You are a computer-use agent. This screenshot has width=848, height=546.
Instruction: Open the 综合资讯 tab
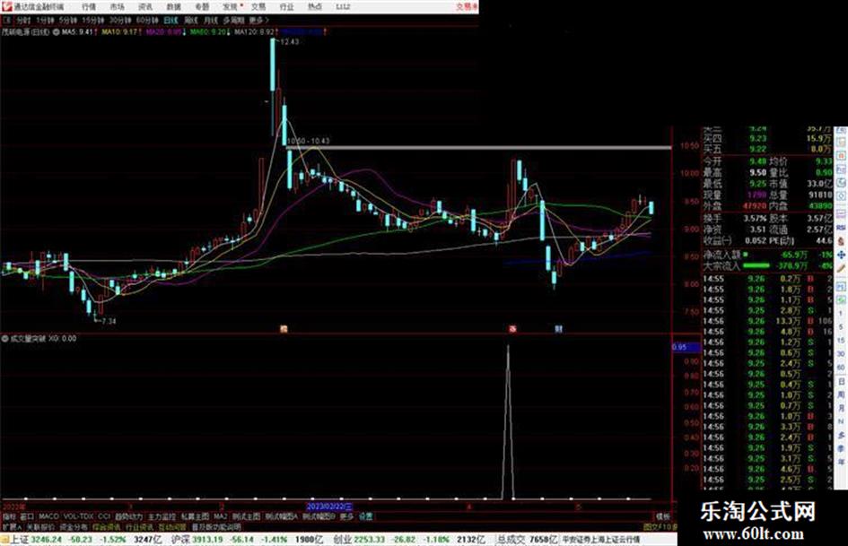(x=107, y=526)
